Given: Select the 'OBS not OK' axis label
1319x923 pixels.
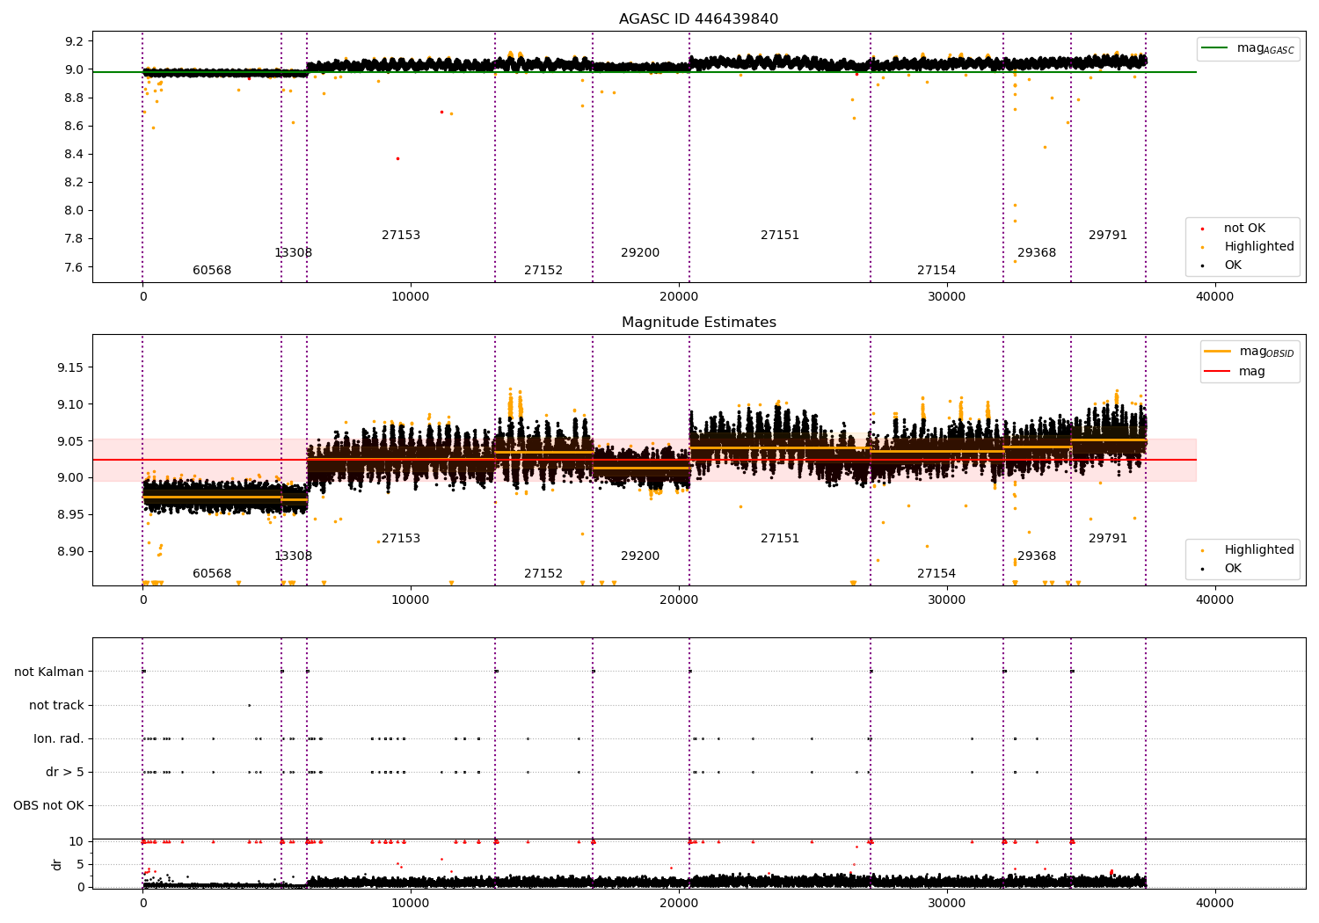Looking at the screenshot, I should [x=48, y=805].
